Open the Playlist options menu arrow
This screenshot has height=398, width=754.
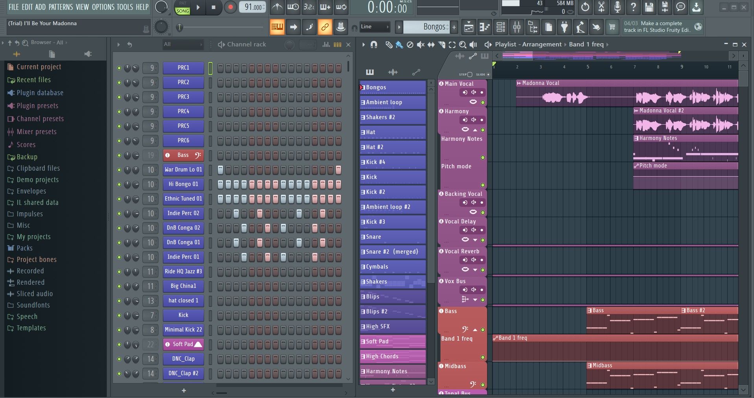tap(363, 44)
